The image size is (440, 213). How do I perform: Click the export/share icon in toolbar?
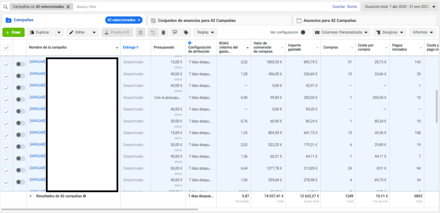click(x=175, y=33)
